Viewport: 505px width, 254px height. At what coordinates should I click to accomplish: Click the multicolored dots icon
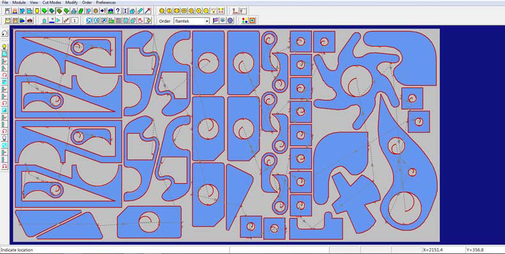pos(245,20)
